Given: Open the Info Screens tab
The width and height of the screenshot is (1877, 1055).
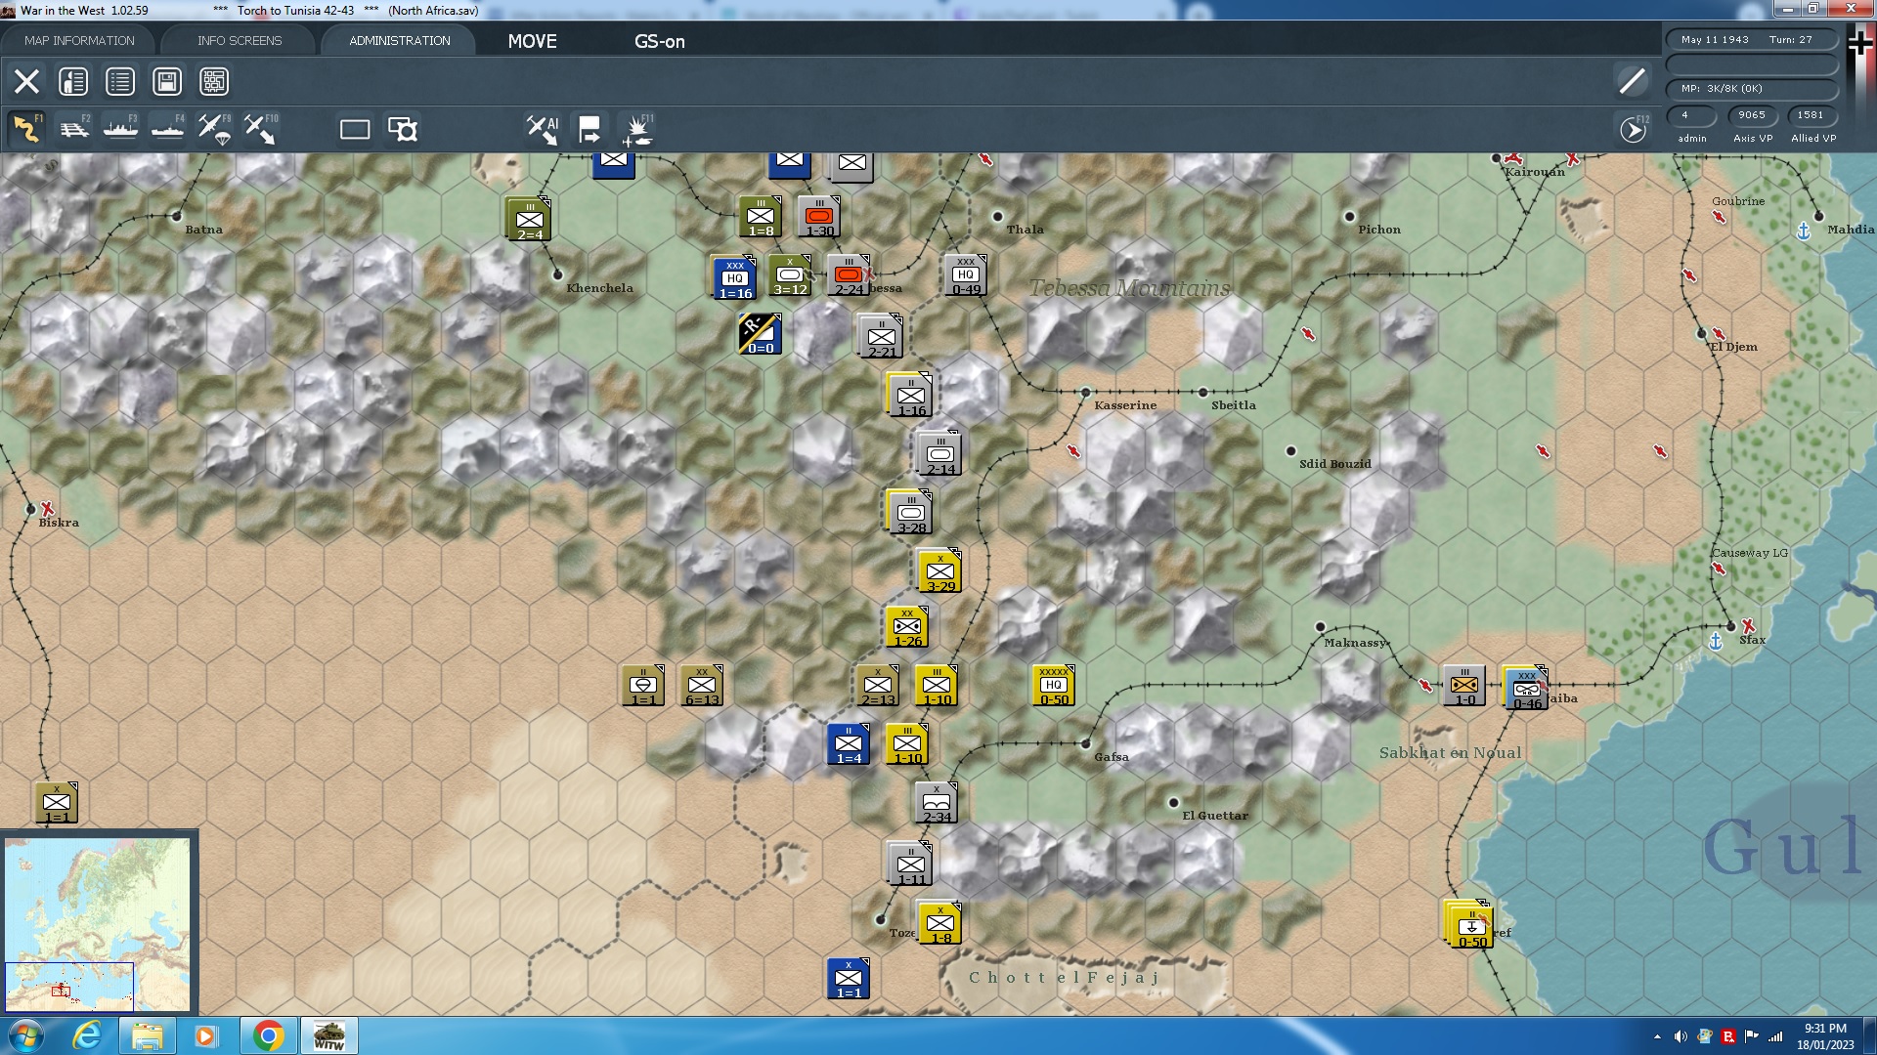Looking at the screenshot, I should pos(240,40).
